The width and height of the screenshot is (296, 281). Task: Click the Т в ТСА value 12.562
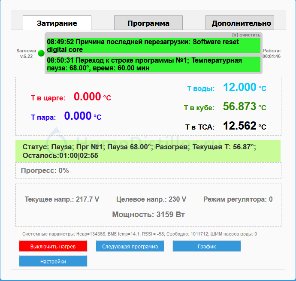tap(239, 126)
